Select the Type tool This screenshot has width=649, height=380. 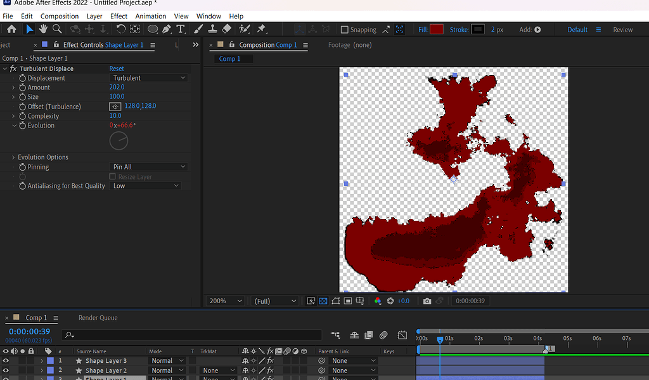181,29
